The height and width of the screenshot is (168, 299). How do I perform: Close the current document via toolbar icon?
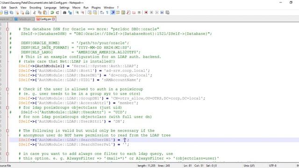[x=17, y=13]
